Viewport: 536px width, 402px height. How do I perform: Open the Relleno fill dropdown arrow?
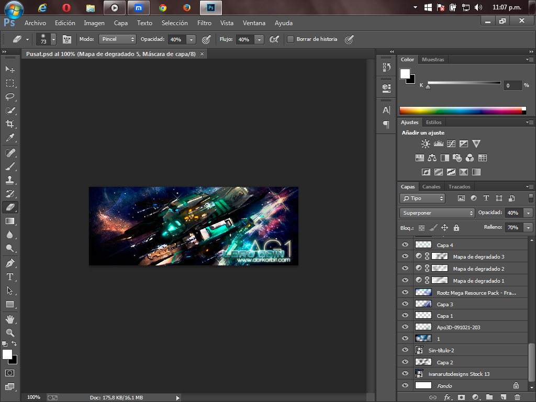coord(529,227)
